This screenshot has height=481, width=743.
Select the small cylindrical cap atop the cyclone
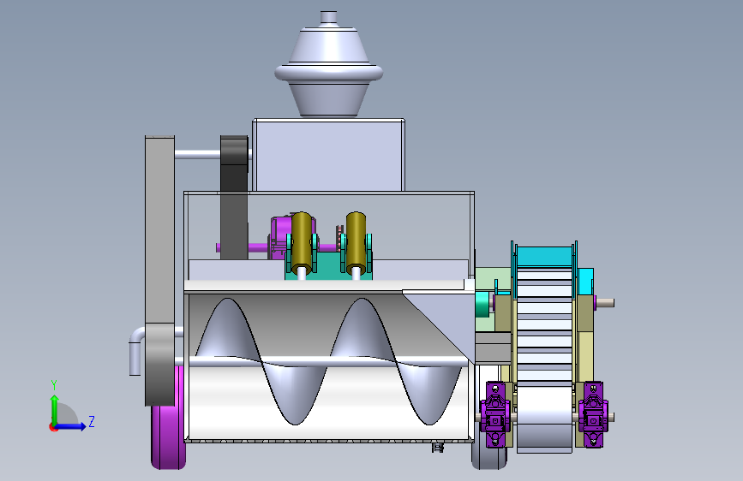(x=328, y=17)
